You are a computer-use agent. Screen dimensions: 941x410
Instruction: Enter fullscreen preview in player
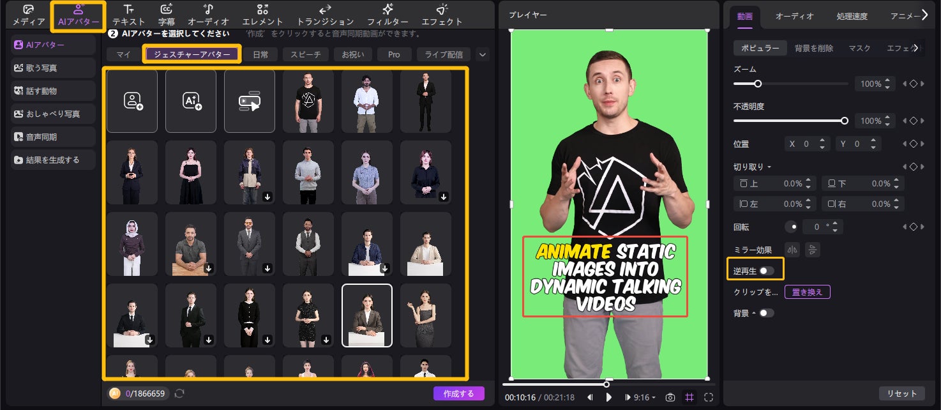click(709, 397)
